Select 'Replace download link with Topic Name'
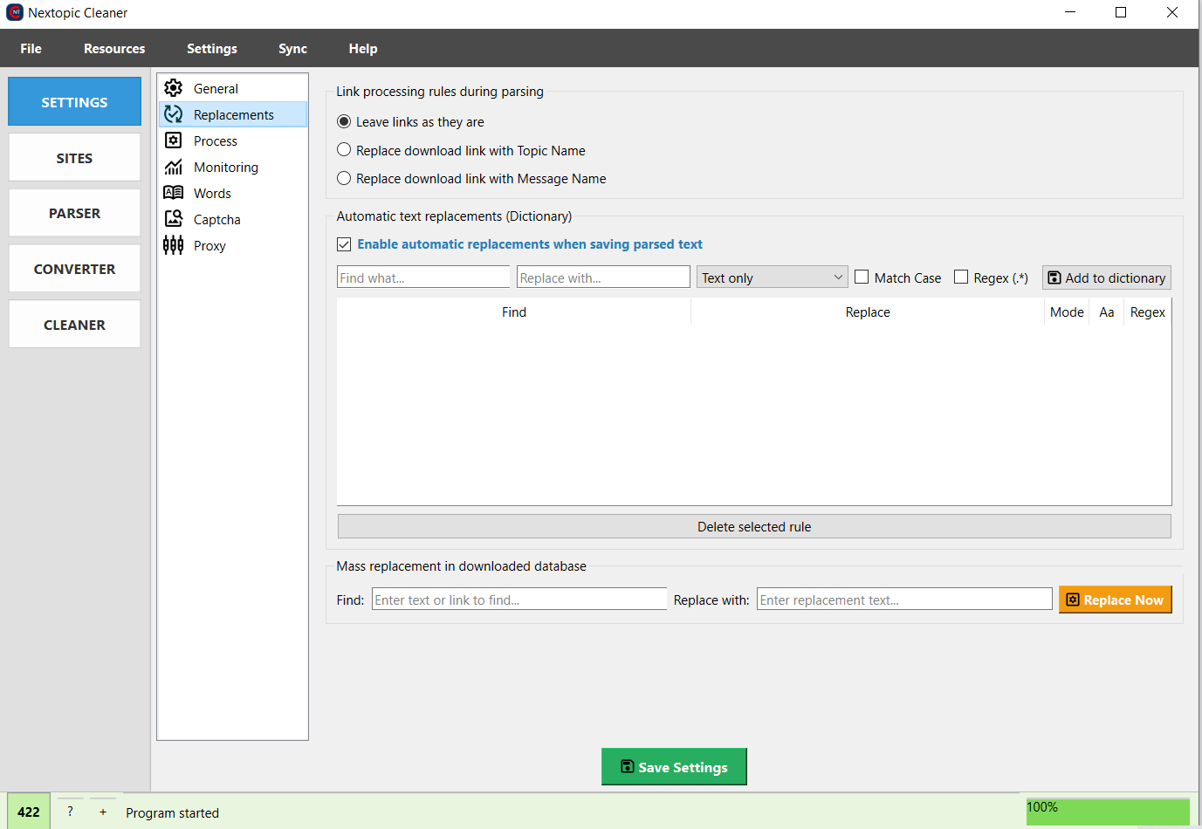1202x829 pixels. click(344, 150)
